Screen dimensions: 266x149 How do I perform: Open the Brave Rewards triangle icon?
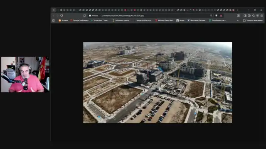tap(221, 16)
